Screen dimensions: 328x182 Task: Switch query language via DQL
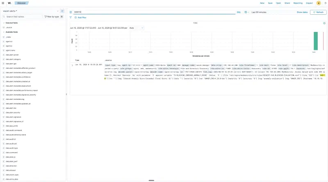point(239,12)
